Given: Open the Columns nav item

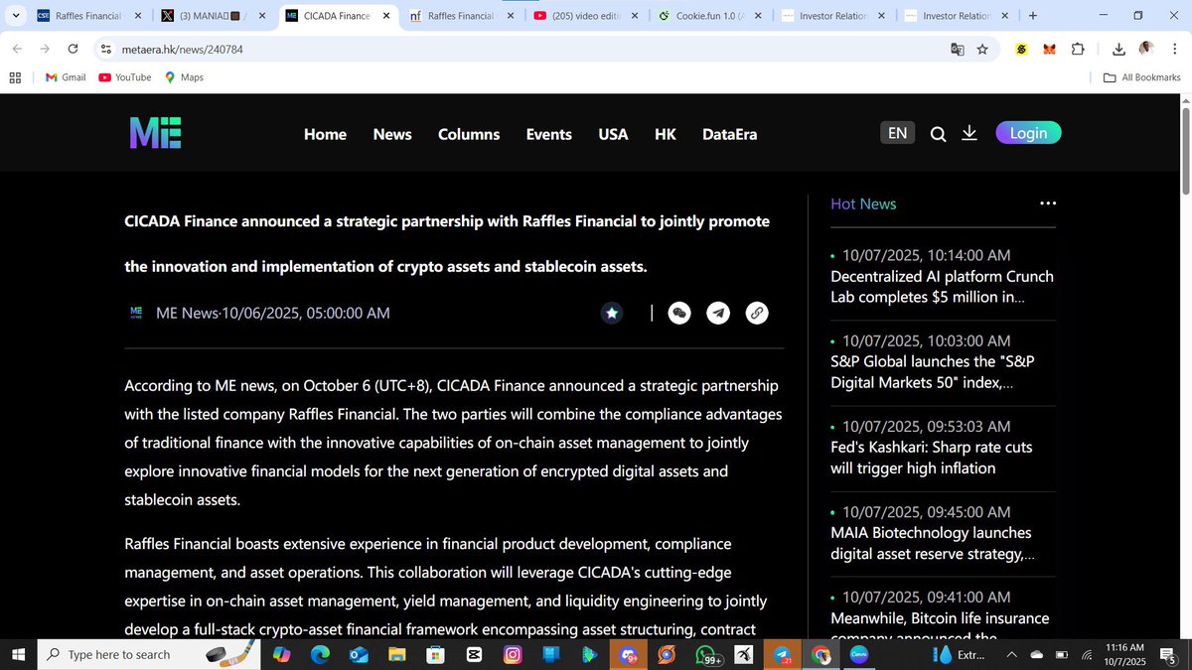Looking at the screenshot, I should click(469, 134).
